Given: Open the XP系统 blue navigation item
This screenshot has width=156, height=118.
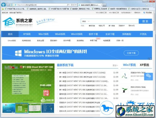Looking at the screenshot, I should pyautogui.click(x=27, y=34).
